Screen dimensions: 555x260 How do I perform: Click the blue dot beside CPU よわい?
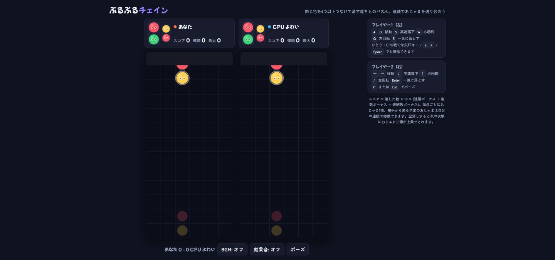click(269, 27)
